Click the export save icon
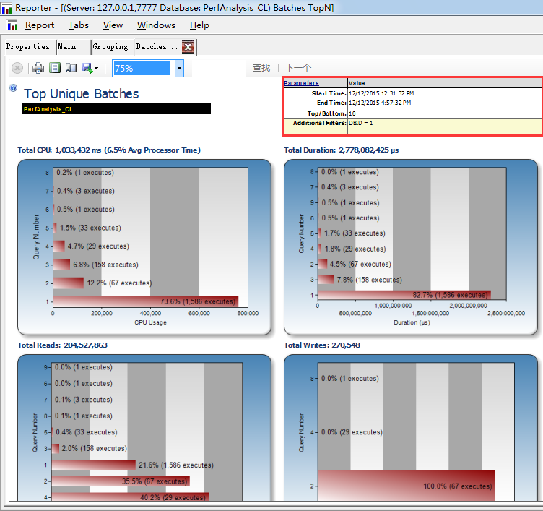 87,68
